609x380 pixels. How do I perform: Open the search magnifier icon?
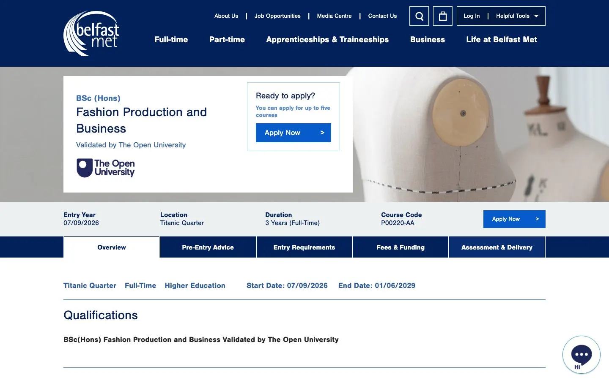[419, 16]
